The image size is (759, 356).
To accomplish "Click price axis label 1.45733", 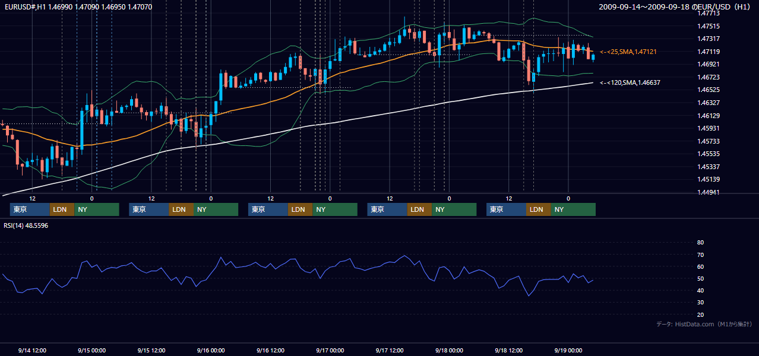I will [709, 141].
